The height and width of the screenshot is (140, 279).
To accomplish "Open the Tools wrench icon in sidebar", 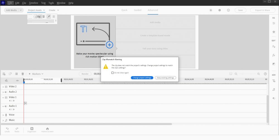I will (x=274, y=32).
